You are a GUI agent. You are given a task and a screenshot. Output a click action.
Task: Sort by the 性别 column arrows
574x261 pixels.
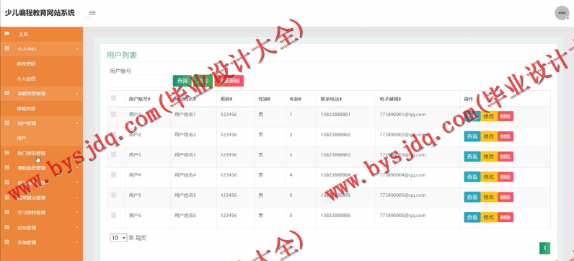point(270,99)
